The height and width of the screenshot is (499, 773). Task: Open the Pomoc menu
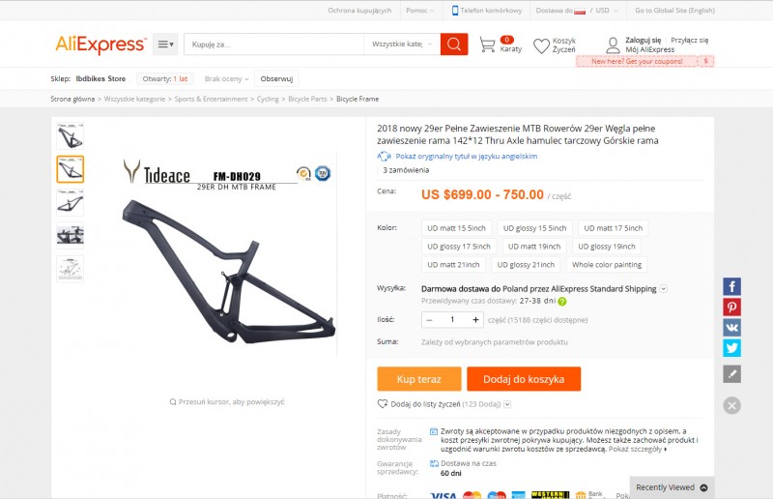point(420,11)
